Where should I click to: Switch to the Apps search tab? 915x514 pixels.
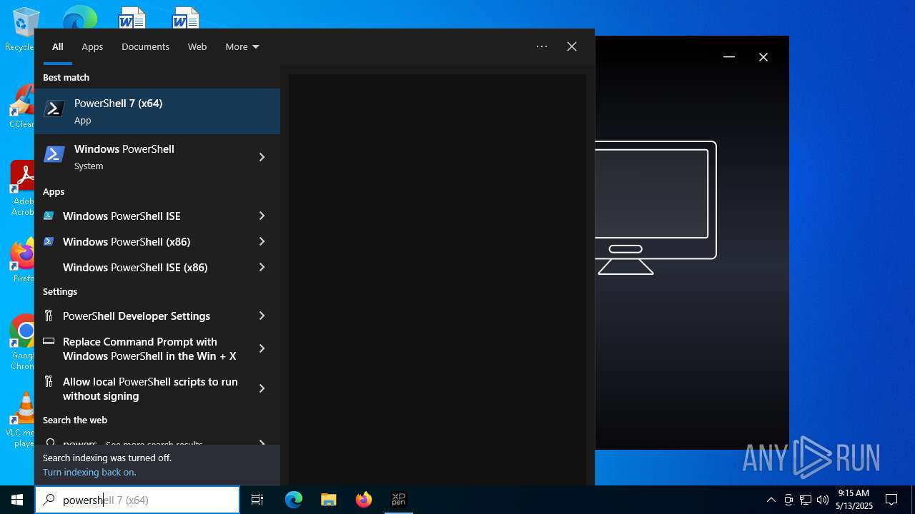click(x=92, y=46)
